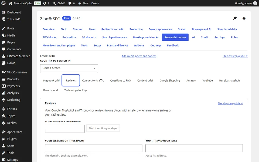Open the help question mark icon
This screenshot has width=259, height=162.
[x=244, y=18]
